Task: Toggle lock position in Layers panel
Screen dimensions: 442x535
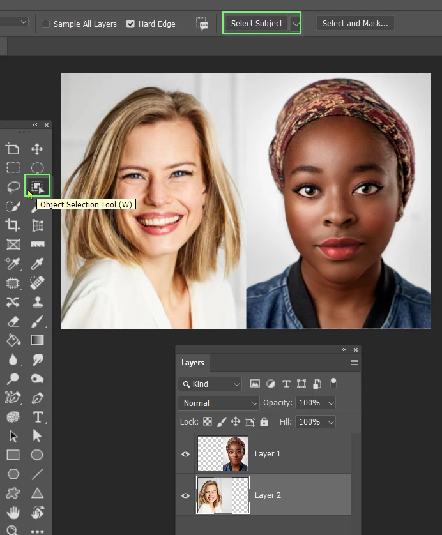Action: click(x=236, y=422)
